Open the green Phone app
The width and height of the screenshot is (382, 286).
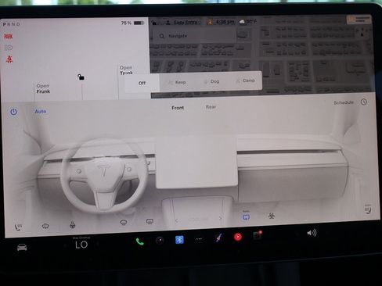(139, 241)
